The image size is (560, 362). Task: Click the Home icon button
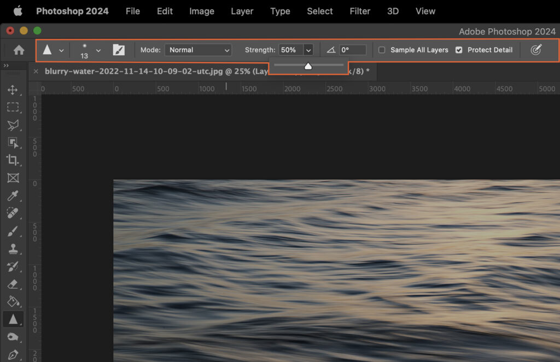click(19, 50)
